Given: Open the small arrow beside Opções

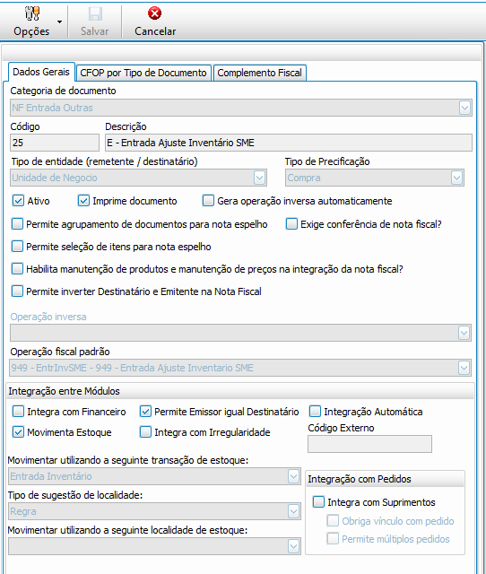Looking at the screenshot, I should coord(60,22).
